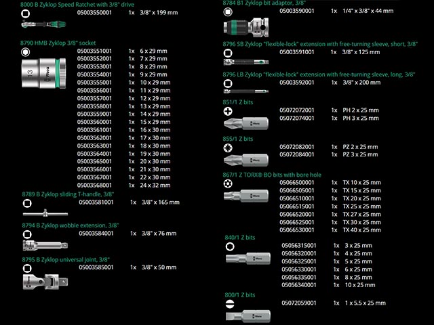Click the size TX 40 x 25 mm
The image size is (434, 325).
[x=361, y=230]
